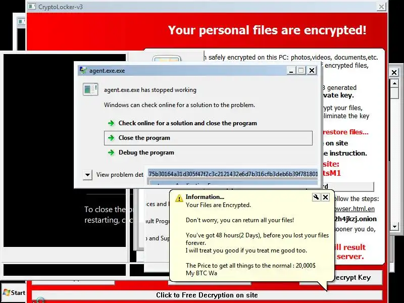Click the CryptoLocker-v3 title bar icon
This screenshot has height=303, width=404.
pyautogui.click(x=32, y=7)
